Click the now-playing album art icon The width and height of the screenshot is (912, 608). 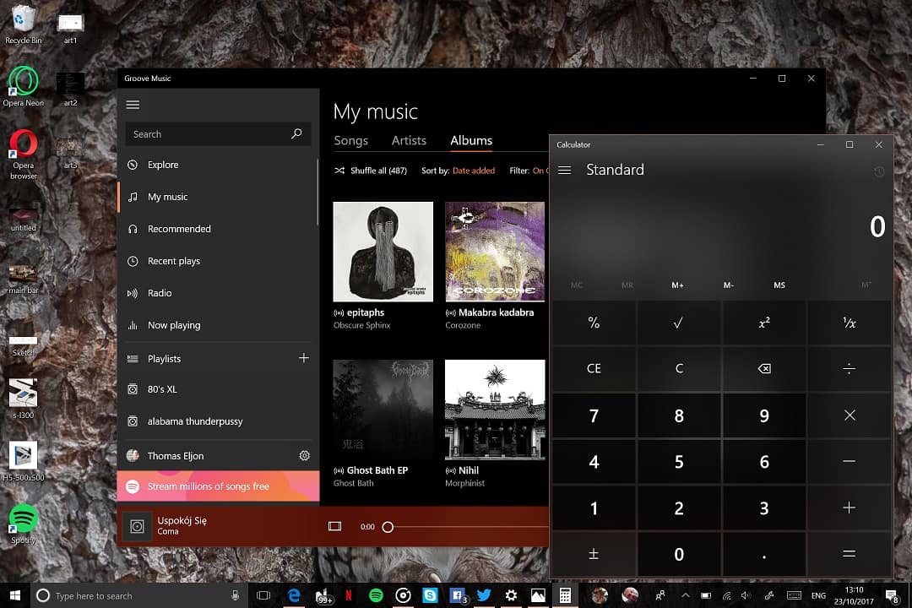coord(138,527)
